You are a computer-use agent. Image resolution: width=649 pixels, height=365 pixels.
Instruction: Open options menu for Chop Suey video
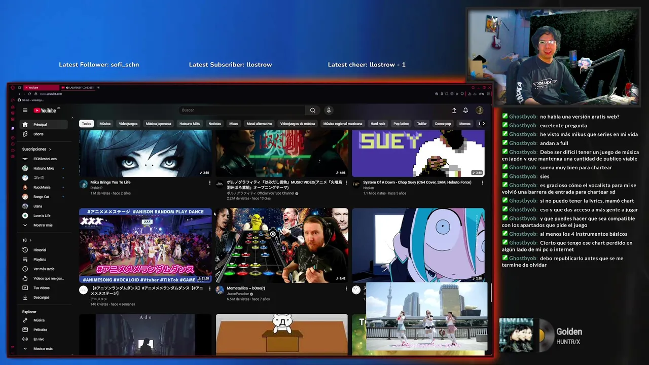pos(482,182)
